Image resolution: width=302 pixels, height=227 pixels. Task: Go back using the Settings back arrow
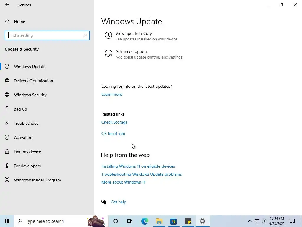(7, 5)
